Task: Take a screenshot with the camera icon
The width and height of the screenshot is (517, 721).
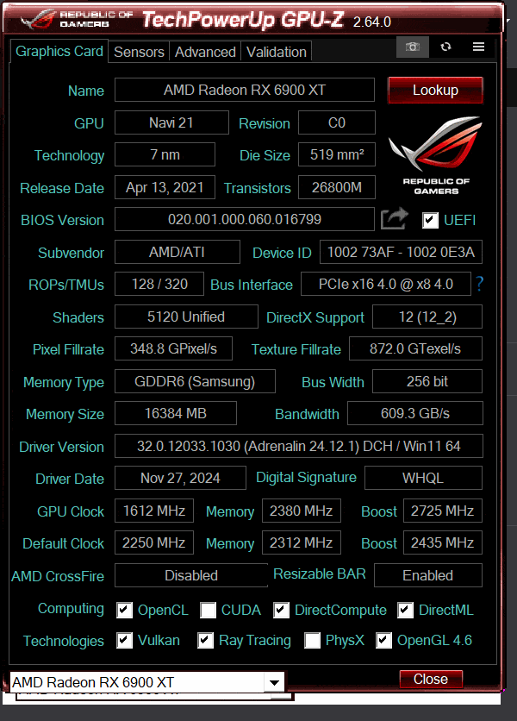Action: [x=412, y=47]
